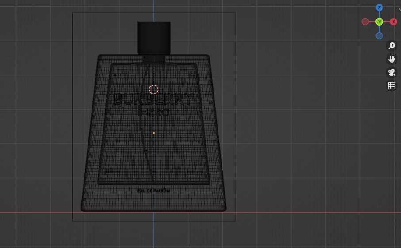Click the negative X axis gizmo circle

pyautogui.click(x=365, y=22)
